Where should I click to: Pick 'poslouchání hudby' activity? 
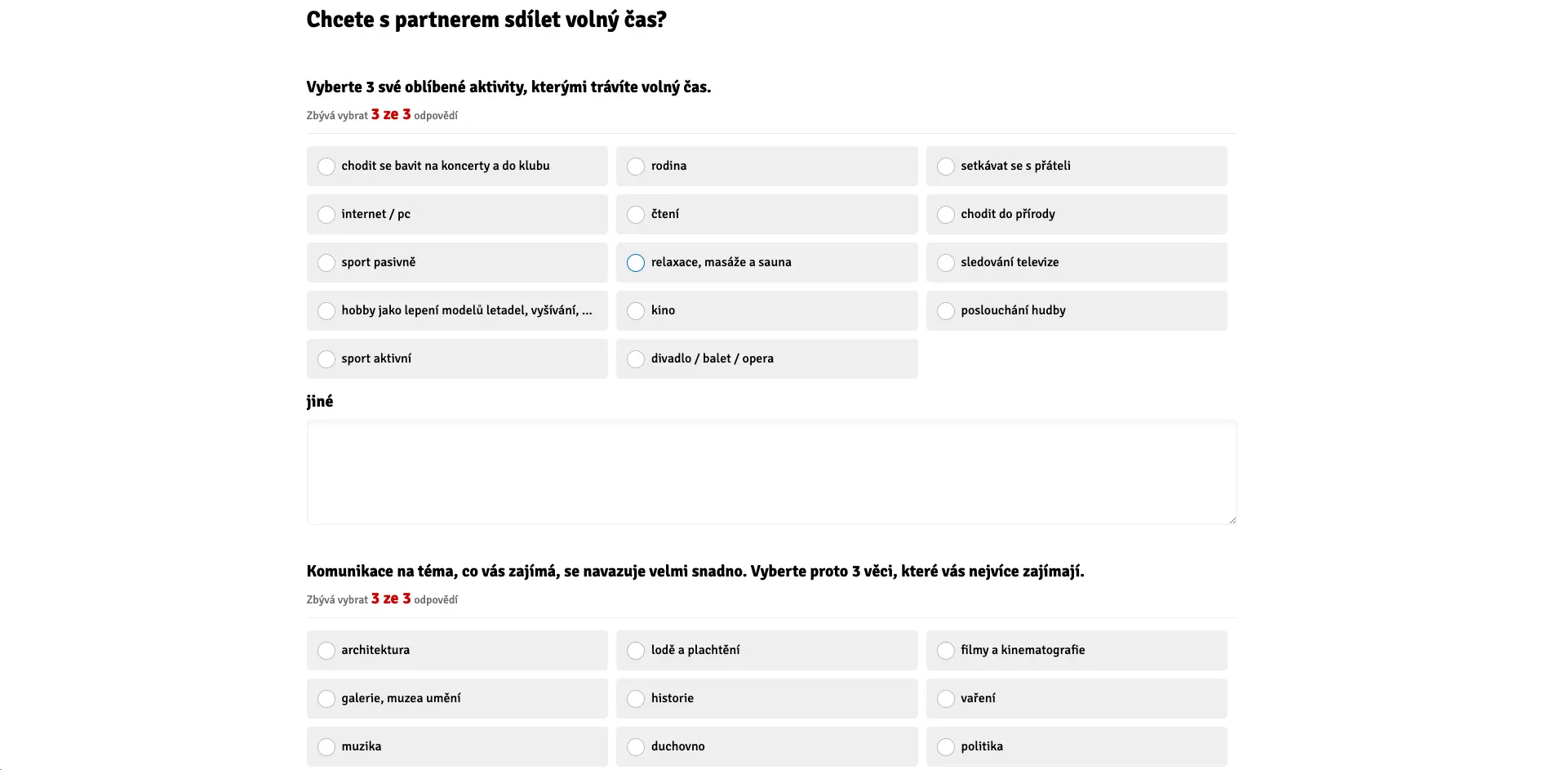(1077, 310)
